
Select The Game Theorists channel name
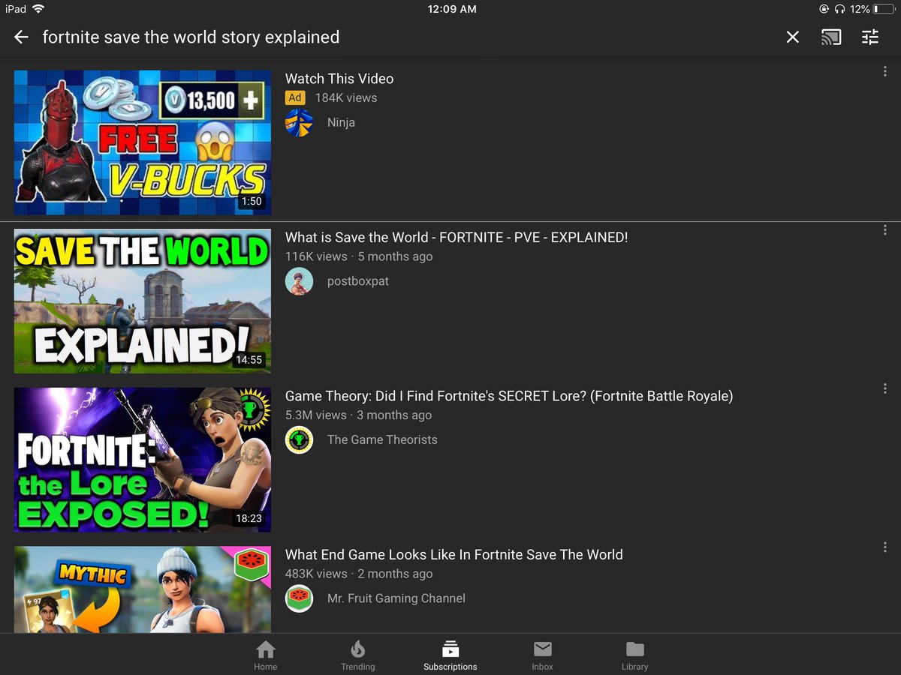click(382, 439)
